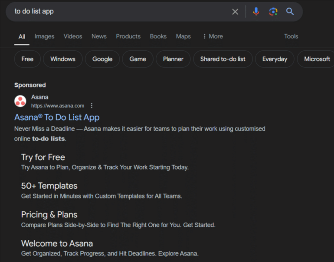Expand the More search categories menu
This screenshot has width=334, height=262.
point(213,36)
